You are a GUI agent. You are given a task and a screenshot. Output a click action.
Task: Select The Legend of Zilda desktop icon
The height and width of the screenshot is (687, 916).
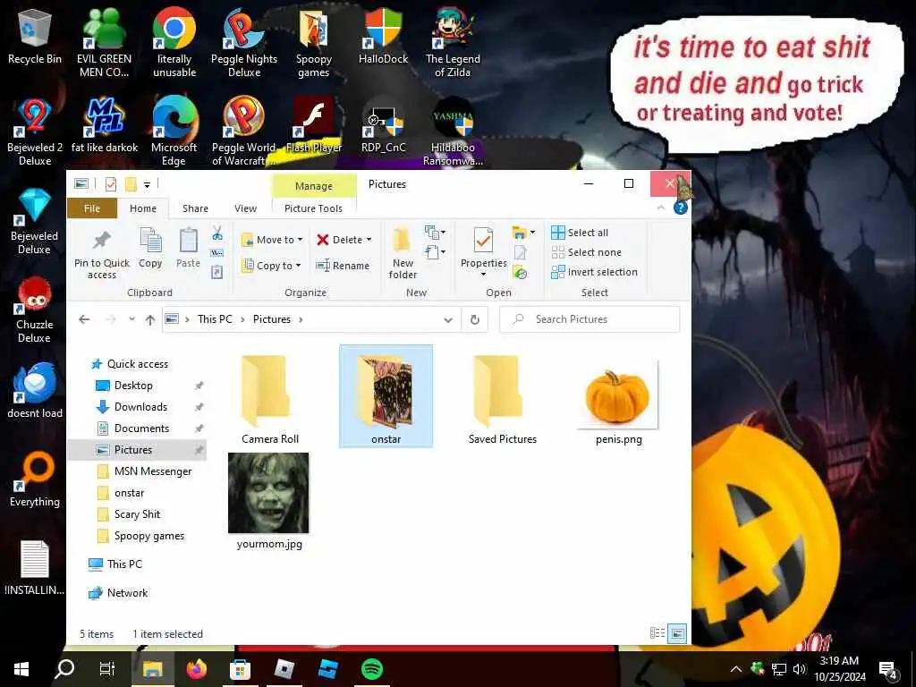[x=453, y=44]
